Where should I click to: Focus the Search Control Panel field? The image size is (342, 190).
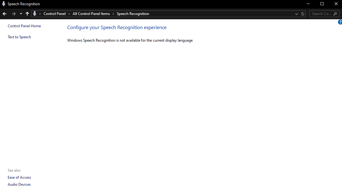point(324,14)
